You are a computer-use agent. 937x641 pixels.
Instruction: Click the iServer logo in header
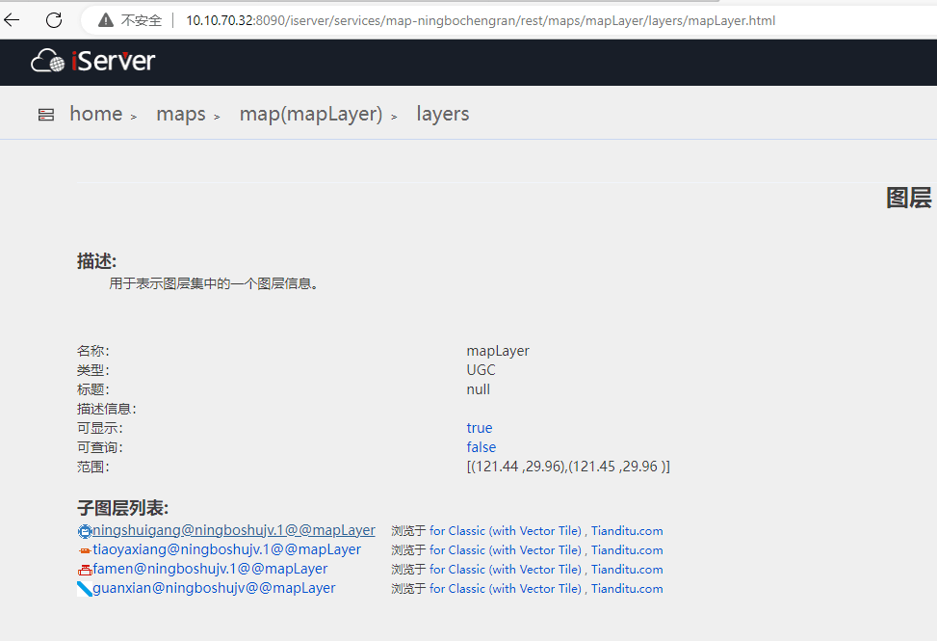pos(93,62)
